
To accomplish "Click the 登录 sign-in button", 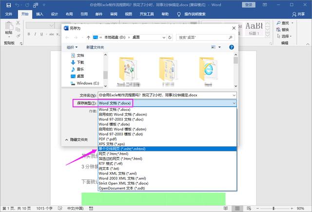I will [x=249, y=5].
